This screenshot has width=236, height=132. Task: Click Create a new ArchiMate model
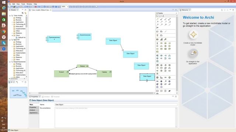click(x=193, y=34)
